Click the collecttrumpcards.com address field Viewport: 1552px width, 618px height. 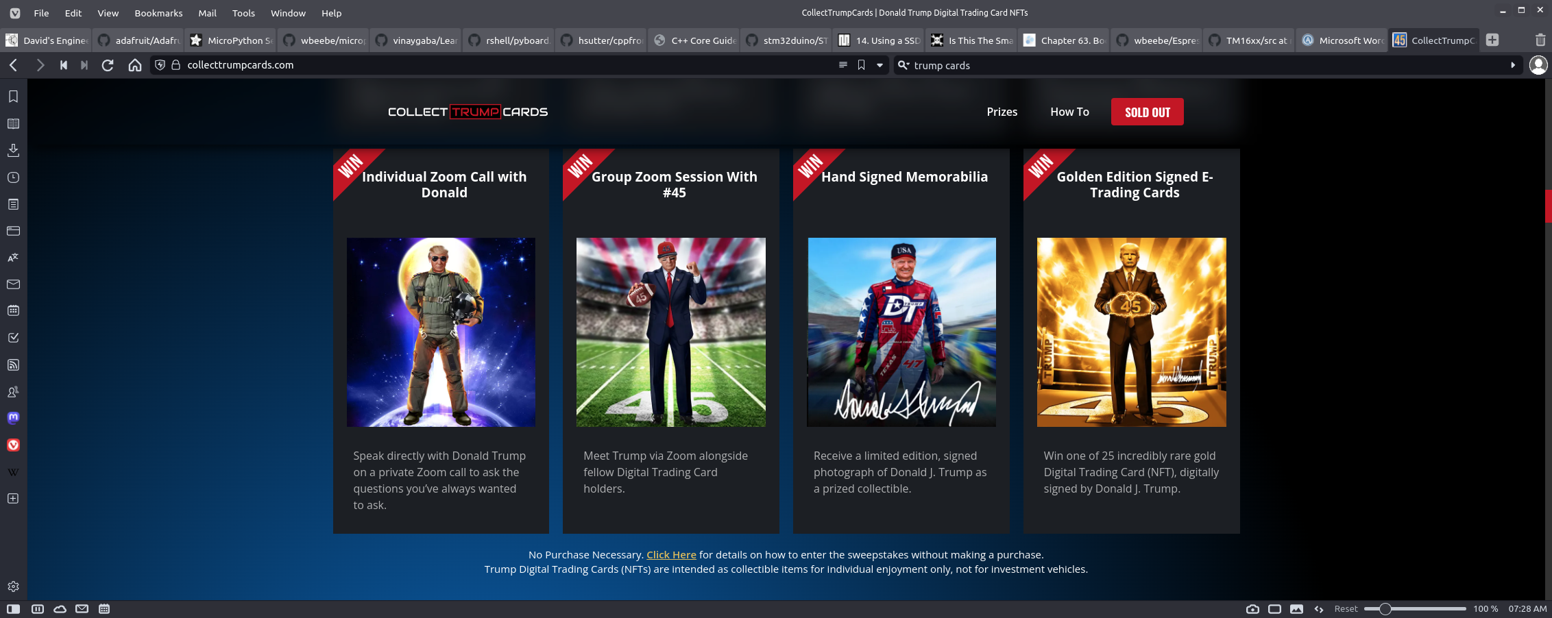(x=507, y=65)
